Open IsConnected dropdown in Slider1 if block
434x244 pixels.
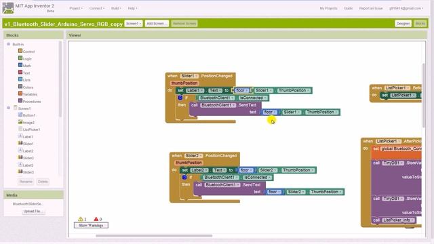253,98
